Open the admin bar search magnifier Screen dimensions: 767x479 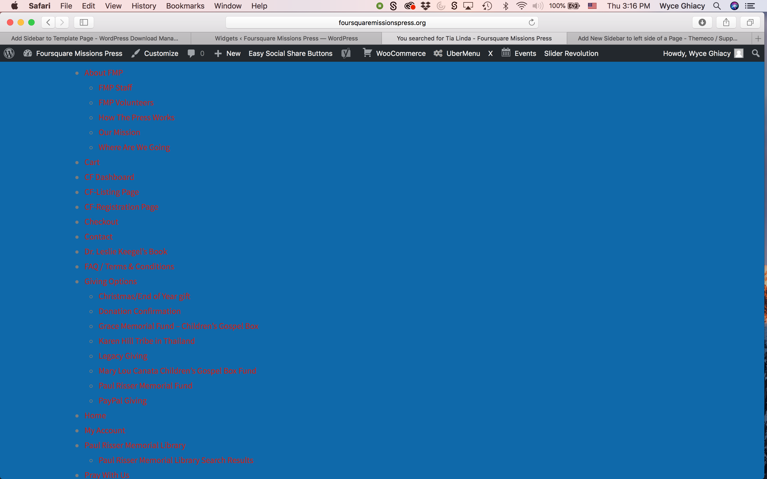[755, 53]
